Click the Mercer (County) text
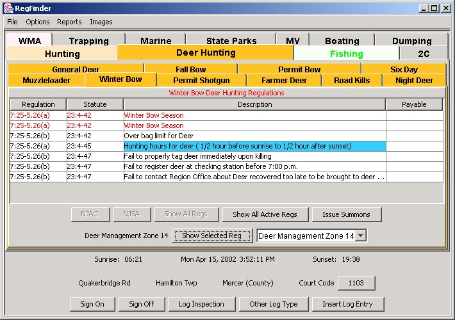Screen dimensions: 455x320 pyautogui.click(x=248, y=283)
